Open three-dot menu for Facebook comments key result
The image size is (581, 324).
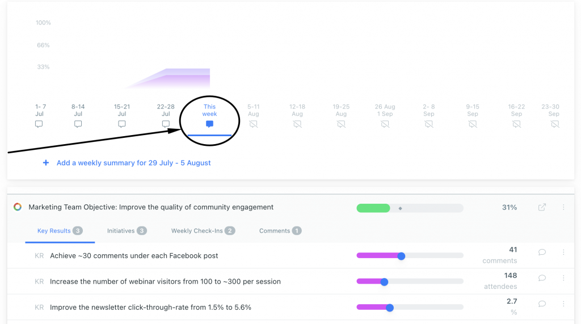563,252
